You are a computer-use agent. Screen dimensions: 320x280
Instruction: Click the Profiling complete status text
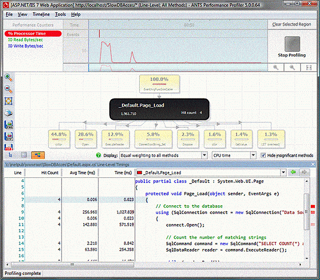pos(23,273)
